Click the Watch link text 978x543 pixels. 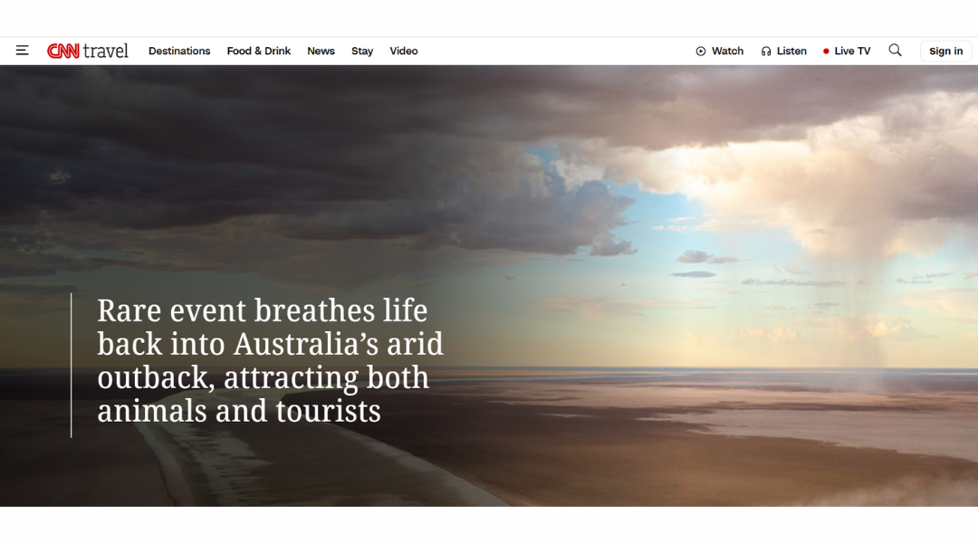(727, 51)
